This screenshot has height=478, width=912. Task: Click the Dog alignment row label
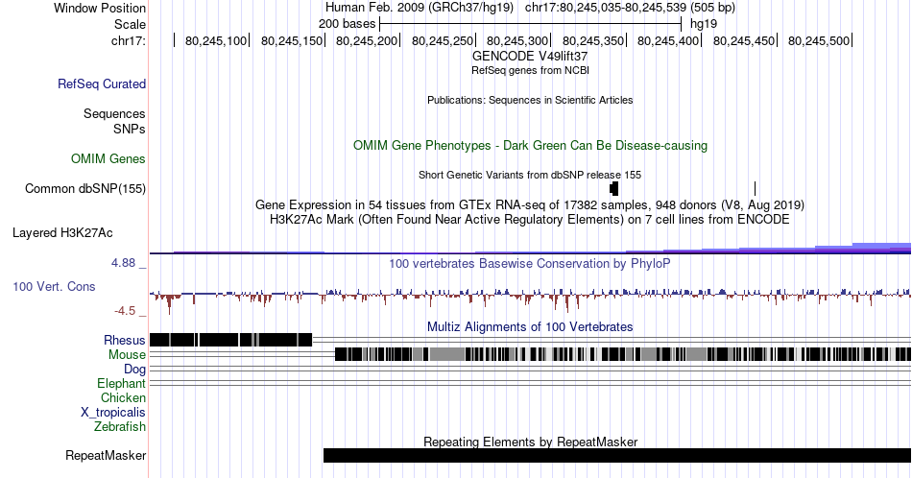[134, 370]
